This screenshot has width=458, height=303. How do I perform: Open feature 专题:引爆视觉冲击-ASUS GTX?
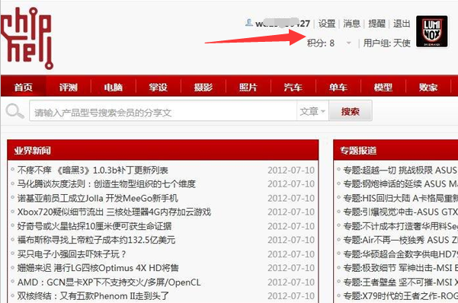pyautogui.click(x=400, y=212)
